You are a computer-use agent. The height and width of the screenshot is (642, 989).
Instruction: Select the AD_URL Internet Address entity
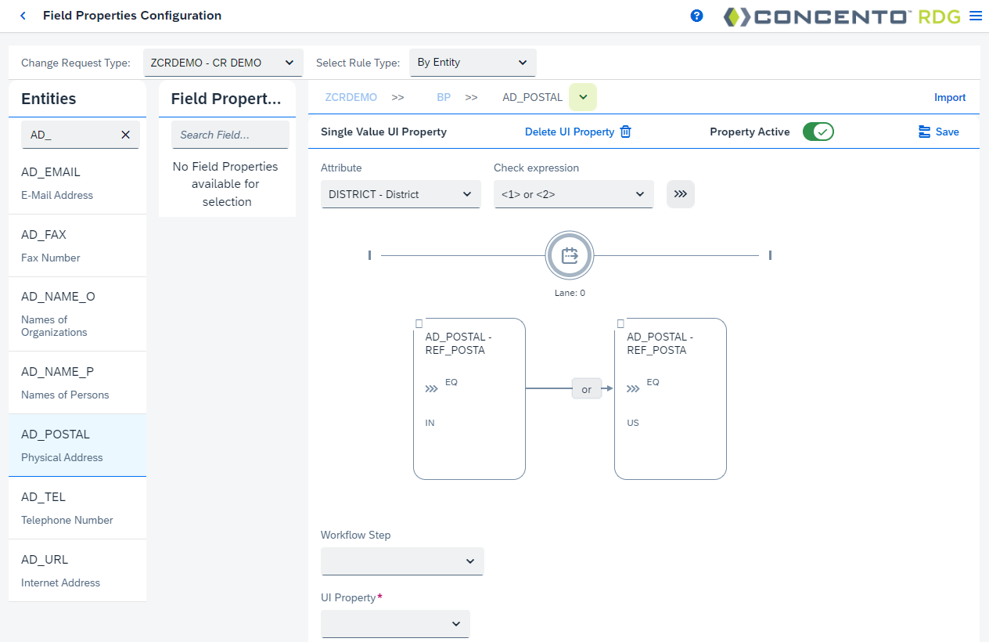click(x=77, y=571)
